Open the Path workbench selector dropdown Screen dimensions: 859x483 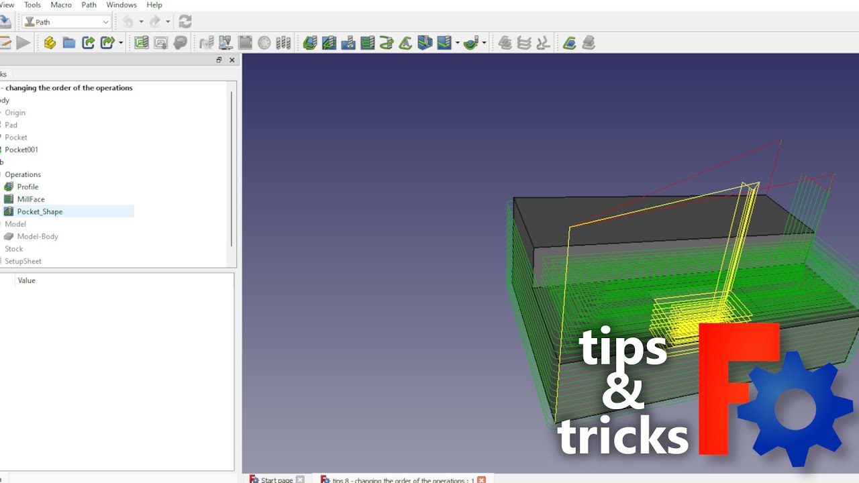pos(66,22)
